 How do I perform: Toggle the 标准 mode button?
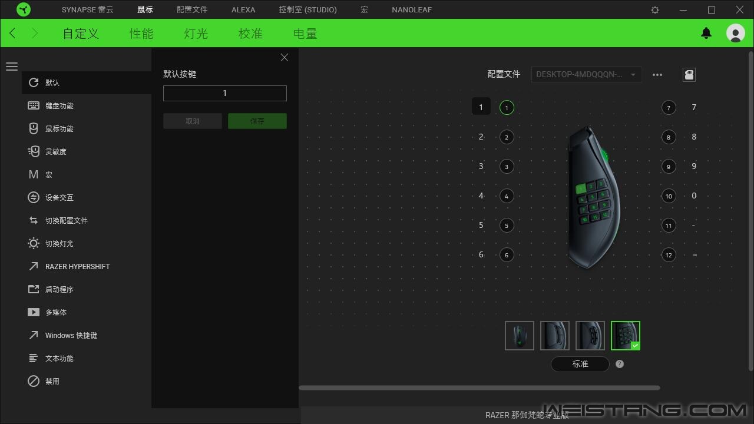[580, 364]
